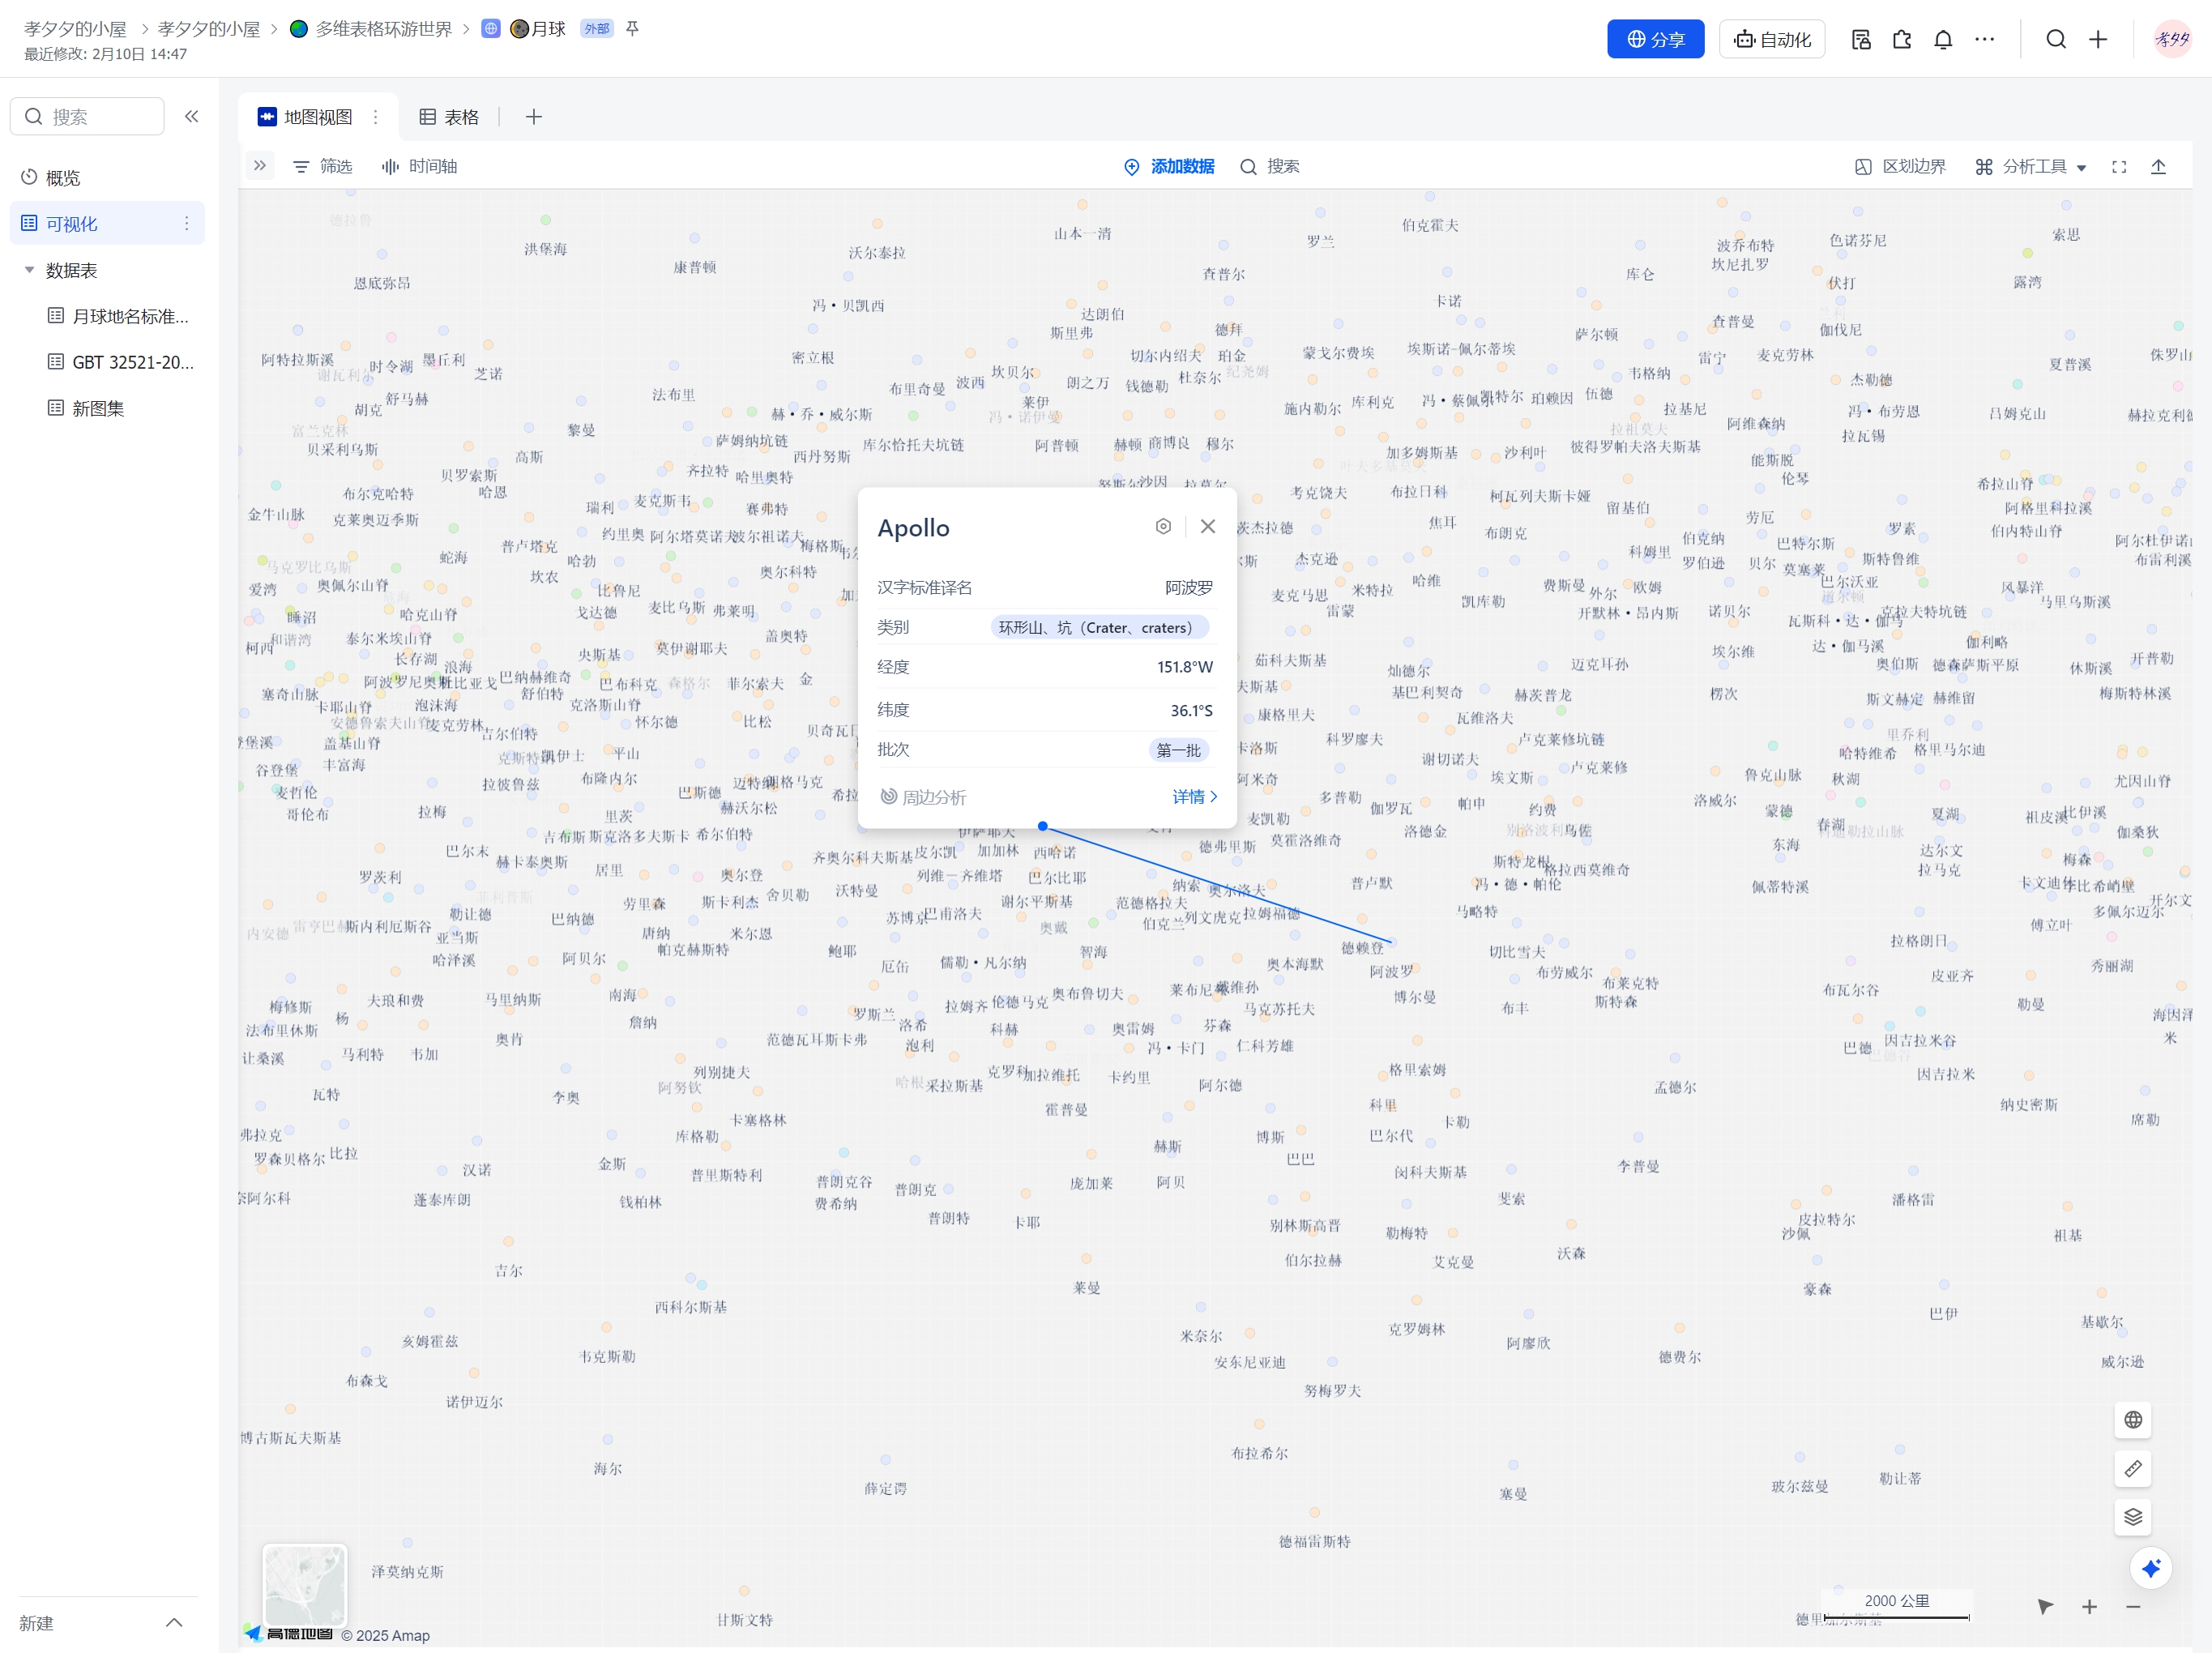Expand the 新建 menu at bottom
The height and width of the screenshot is (1653, 2212).
173,1622
